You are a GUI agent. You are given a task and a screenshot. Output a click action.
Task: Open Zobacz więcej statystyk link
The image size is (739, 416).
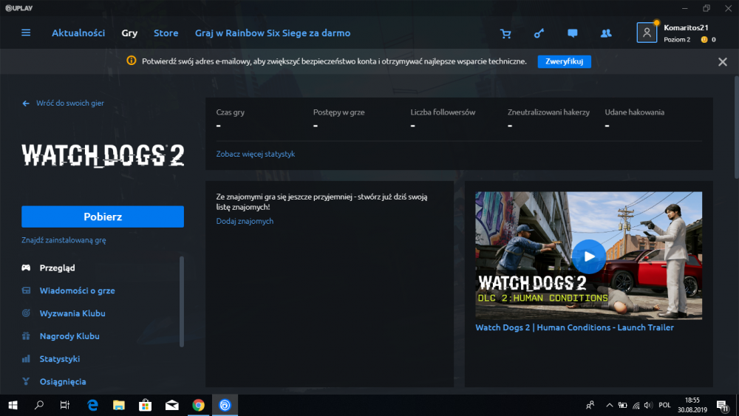pos(256,154)
